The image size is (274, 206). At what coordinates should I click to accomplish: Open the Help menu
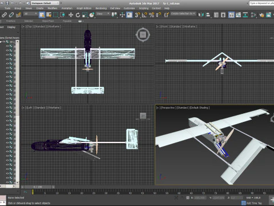[167, 8]
